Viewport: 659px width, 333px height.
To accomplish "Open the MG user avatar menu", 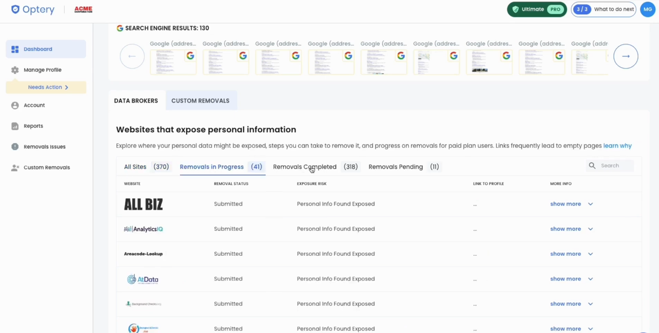I will click(648, 9).
